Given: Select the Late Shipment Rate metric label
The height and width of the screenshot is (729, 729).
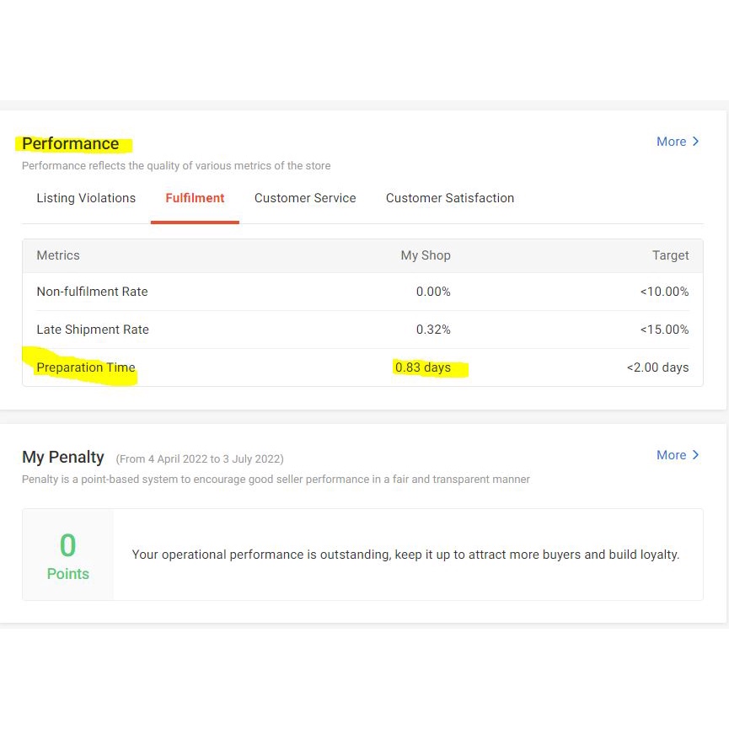Looking at the screenshot, I should coord(93,330).
